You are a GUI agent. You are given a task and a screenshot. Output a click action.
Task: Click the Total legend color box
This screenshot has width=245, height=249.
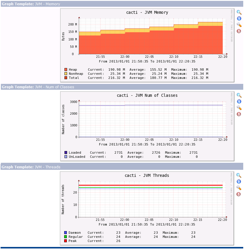[66, 78]
